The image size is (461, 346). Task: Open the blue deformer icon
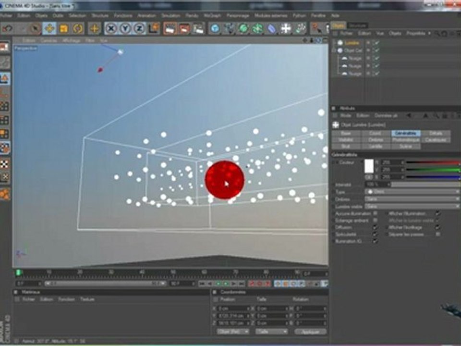pyautogui.click(x=272, y=28)
